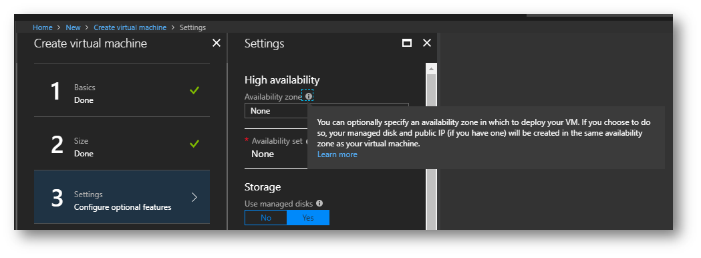The height and width of the screenshot is (258, 701).
Task: Set Use managed disks to Yes
Action: pyautogui.click(x=308, y=218)
